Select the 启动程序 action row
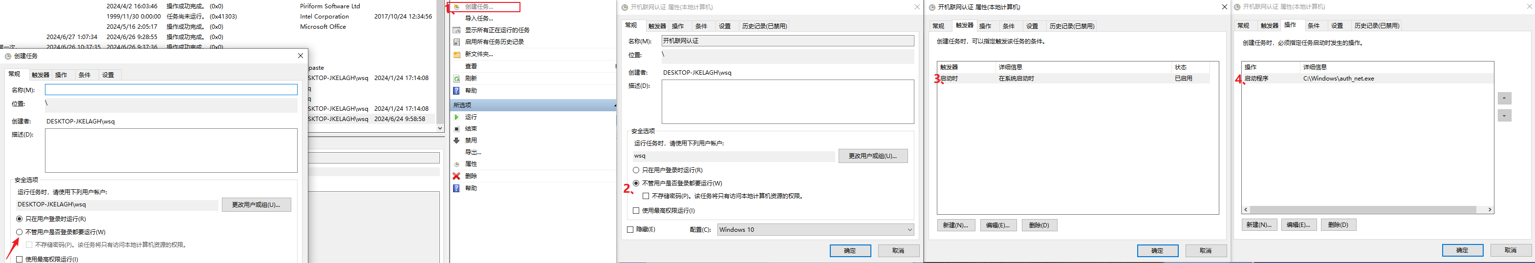The height and width of the screenshot is (263, 1535). coord(1367,79)
